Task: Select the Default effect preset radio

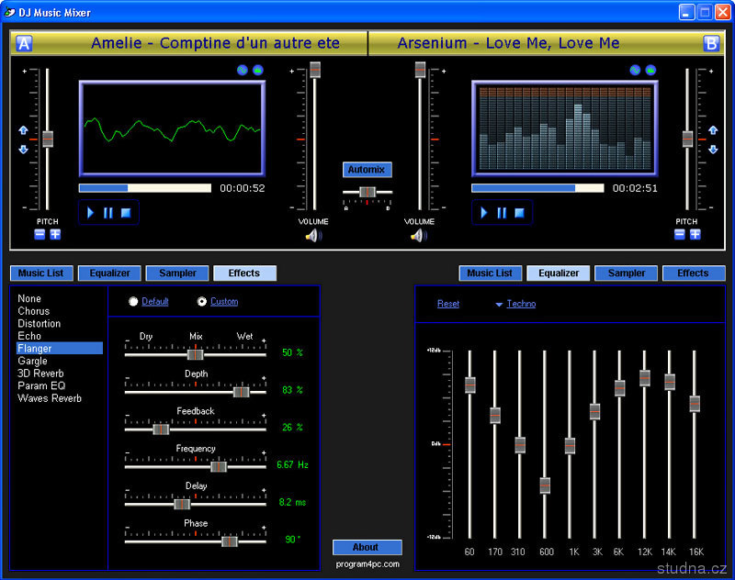Action: click(133, 301)
